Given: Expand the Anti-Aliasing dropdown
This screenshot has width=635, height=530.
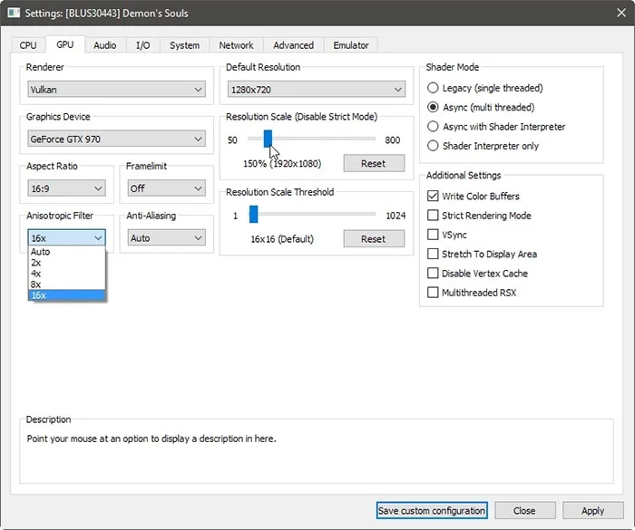Looking at the screenshot, I should (167, 238).
